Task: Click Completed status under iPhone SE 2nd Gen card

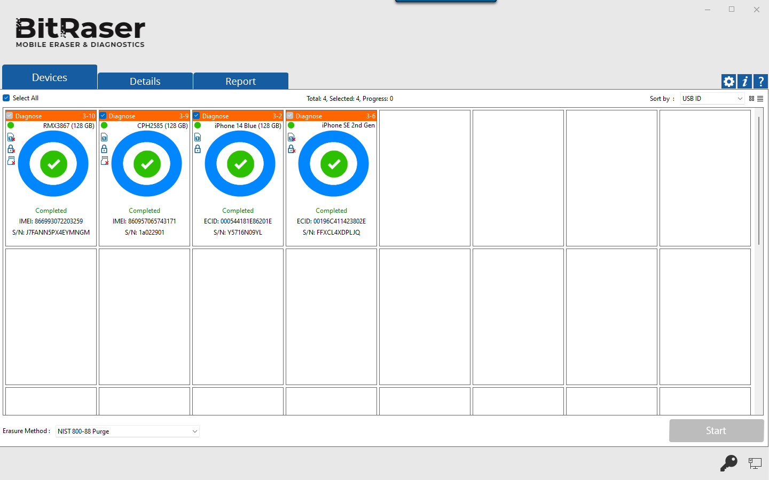Action: (331, 211)
